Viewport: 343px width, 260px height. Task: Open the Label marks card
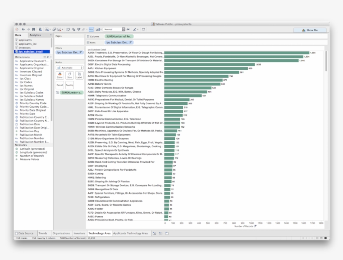(79, 76)
